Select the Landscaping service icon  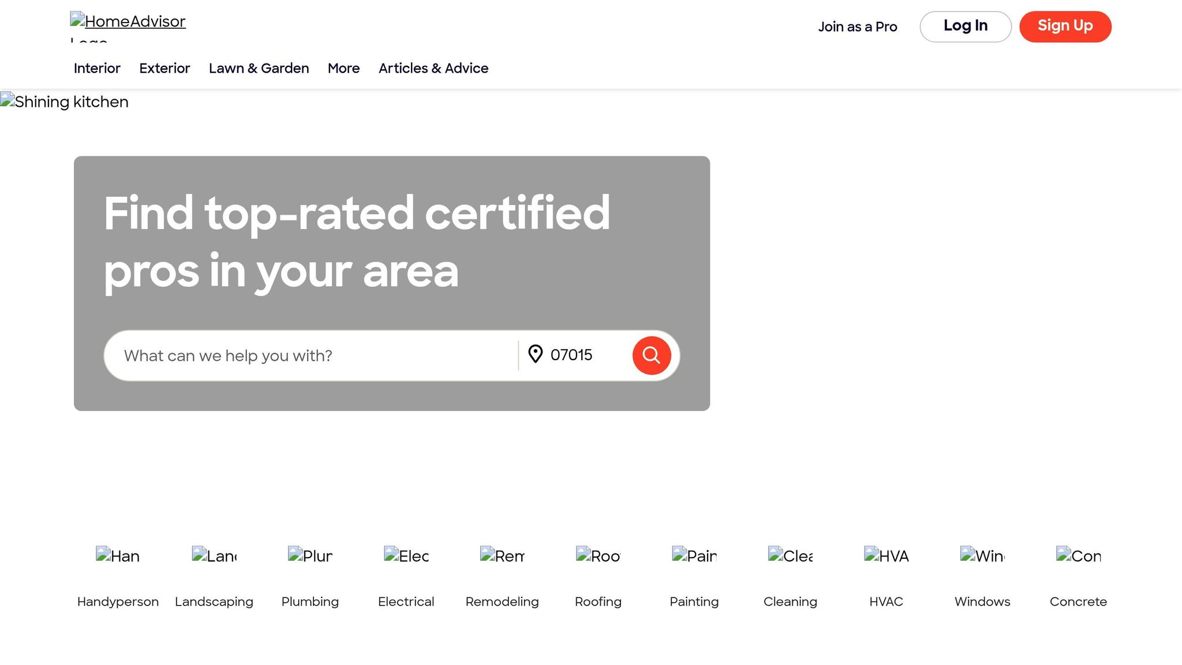pos(214,555)
